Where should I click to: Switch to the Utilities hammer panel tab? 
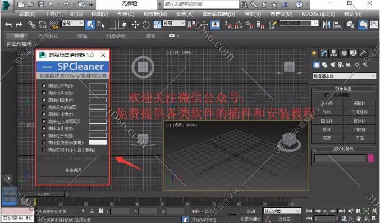(x=363, y=53)
